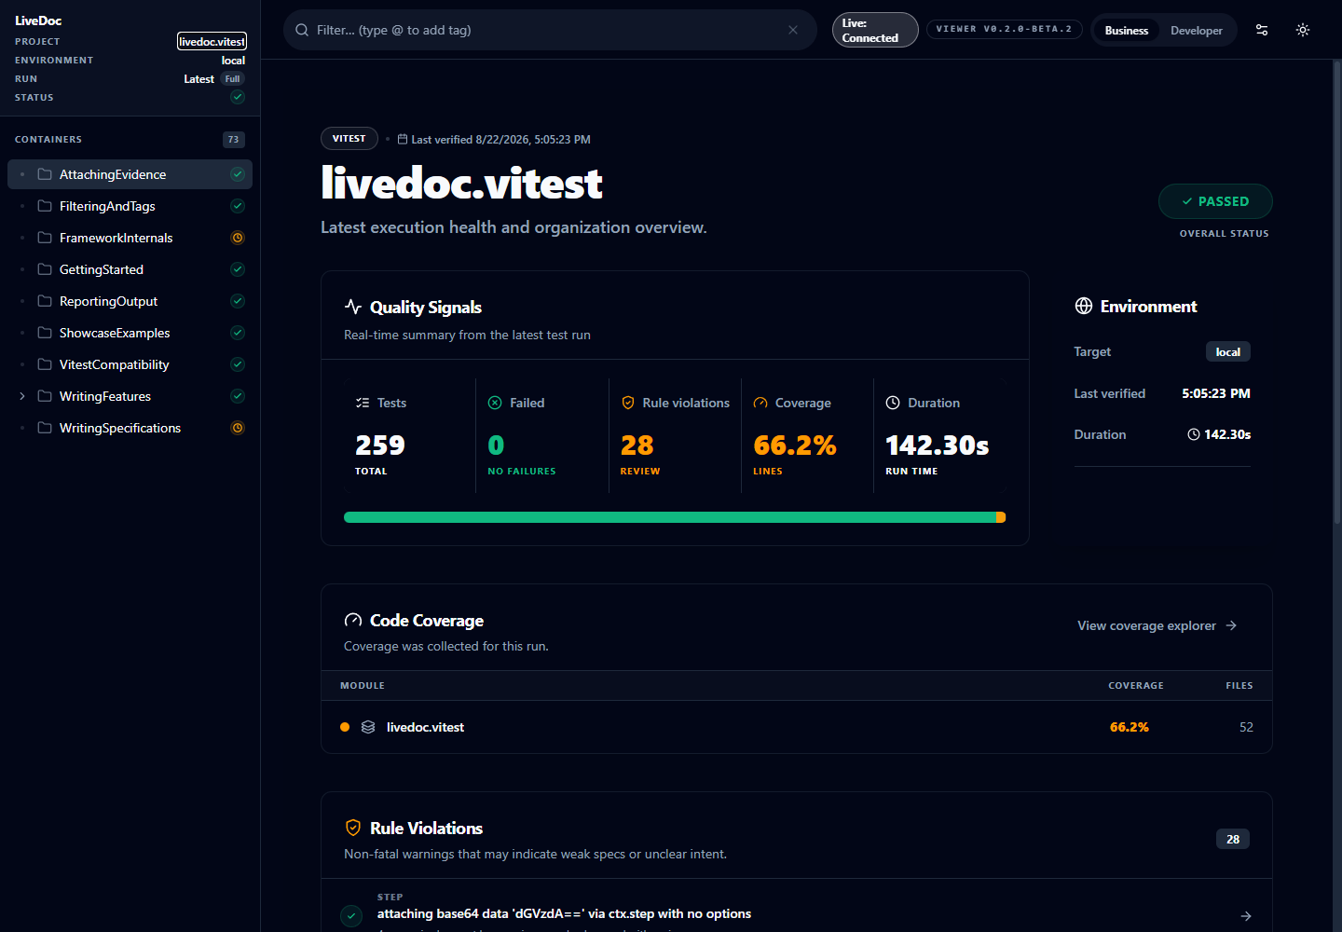Click the Code Coverage gauge icon
The height and width of the screenshot is (932, 1342).
(x=353, y=620)
